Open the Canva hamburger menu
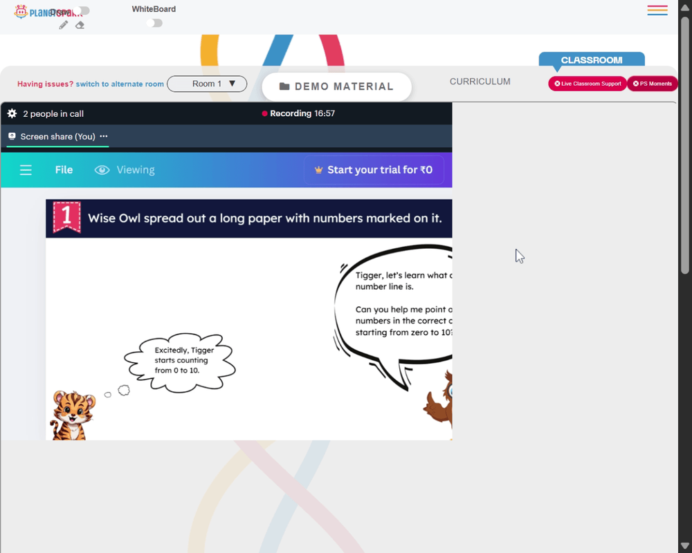 point(26,170)
